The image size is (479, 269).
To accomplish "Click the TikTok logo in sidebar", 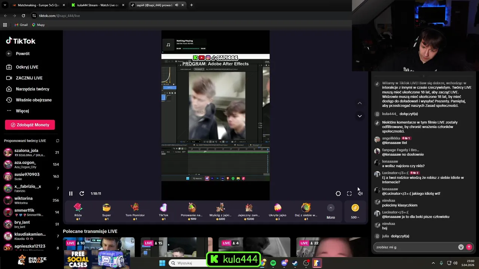I will click(x=21, y=41).
